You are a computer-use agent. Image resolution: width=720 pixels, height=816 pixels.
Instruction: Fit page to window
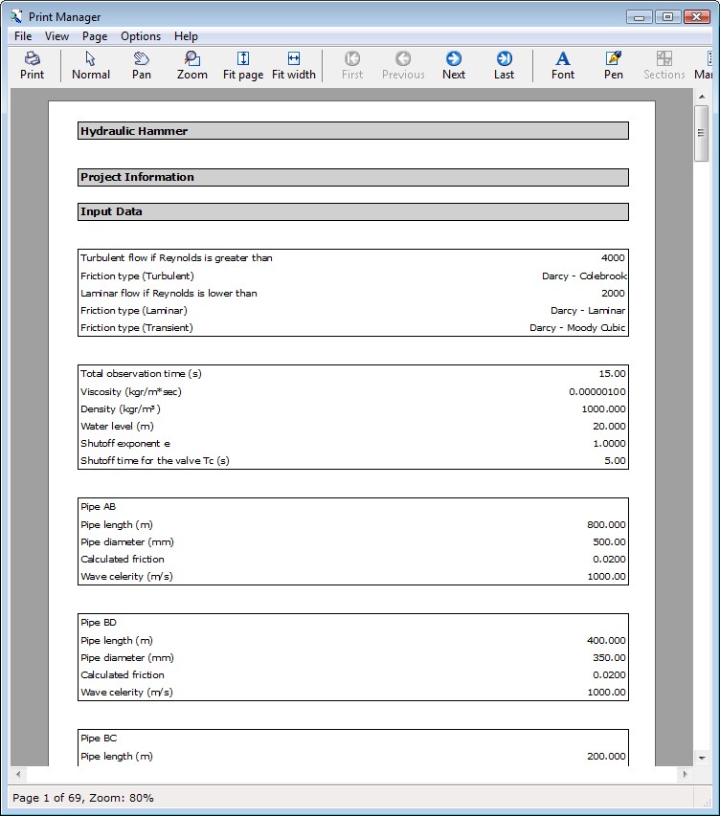click(243, 65)
